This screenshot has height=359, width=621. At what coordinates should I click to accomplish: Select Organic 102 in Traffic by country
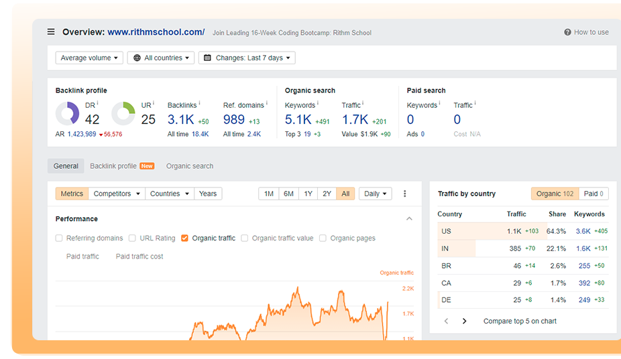coord(555,194)
